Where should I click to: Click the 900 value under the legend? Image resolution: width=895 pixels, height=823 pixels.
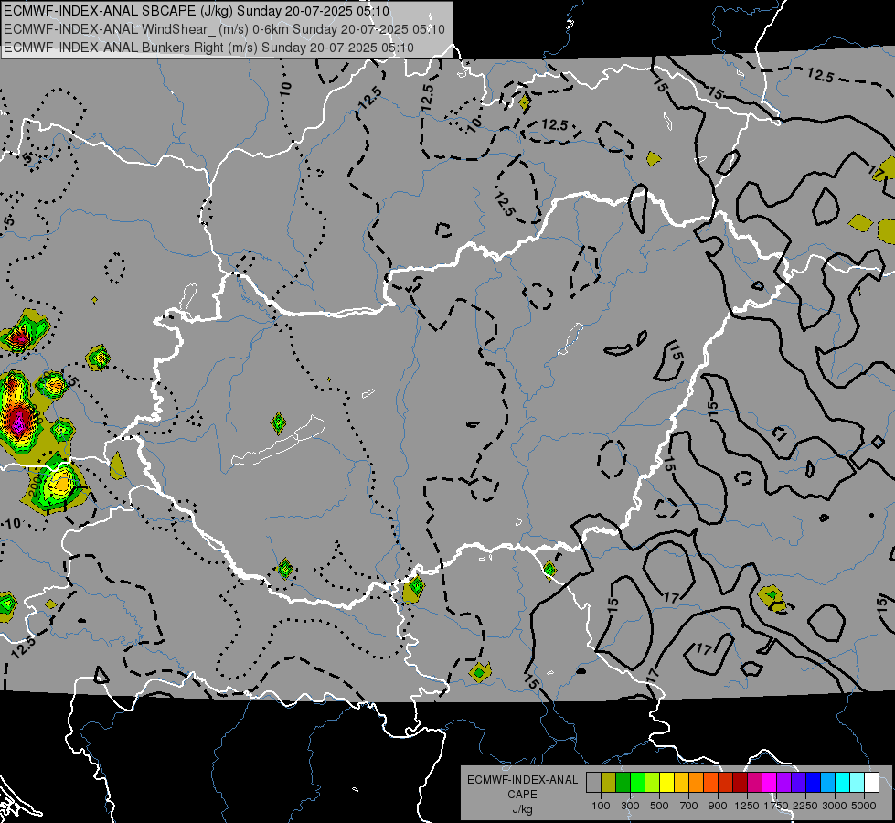pyautogui.click(x=718, y=806)
